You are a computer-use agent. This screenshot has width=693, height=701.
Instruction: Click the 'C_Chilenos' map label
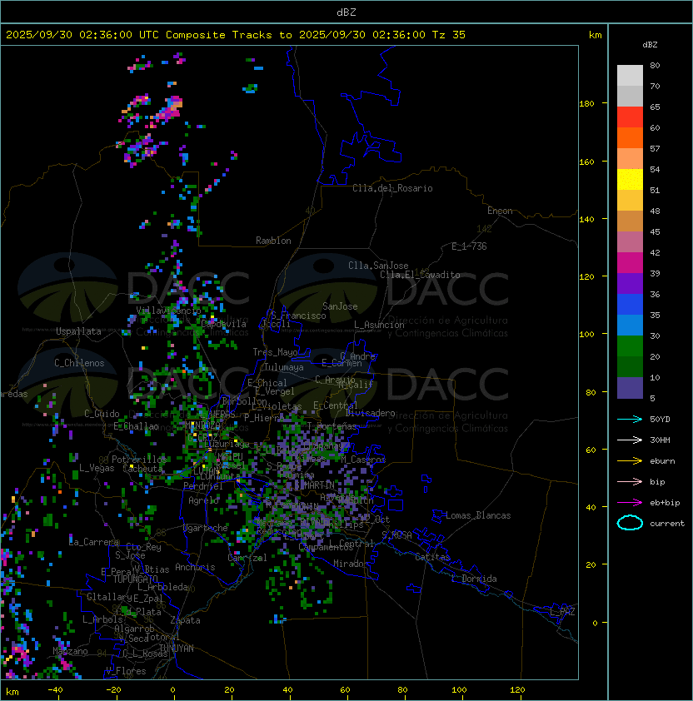click(x=79, y=363)
